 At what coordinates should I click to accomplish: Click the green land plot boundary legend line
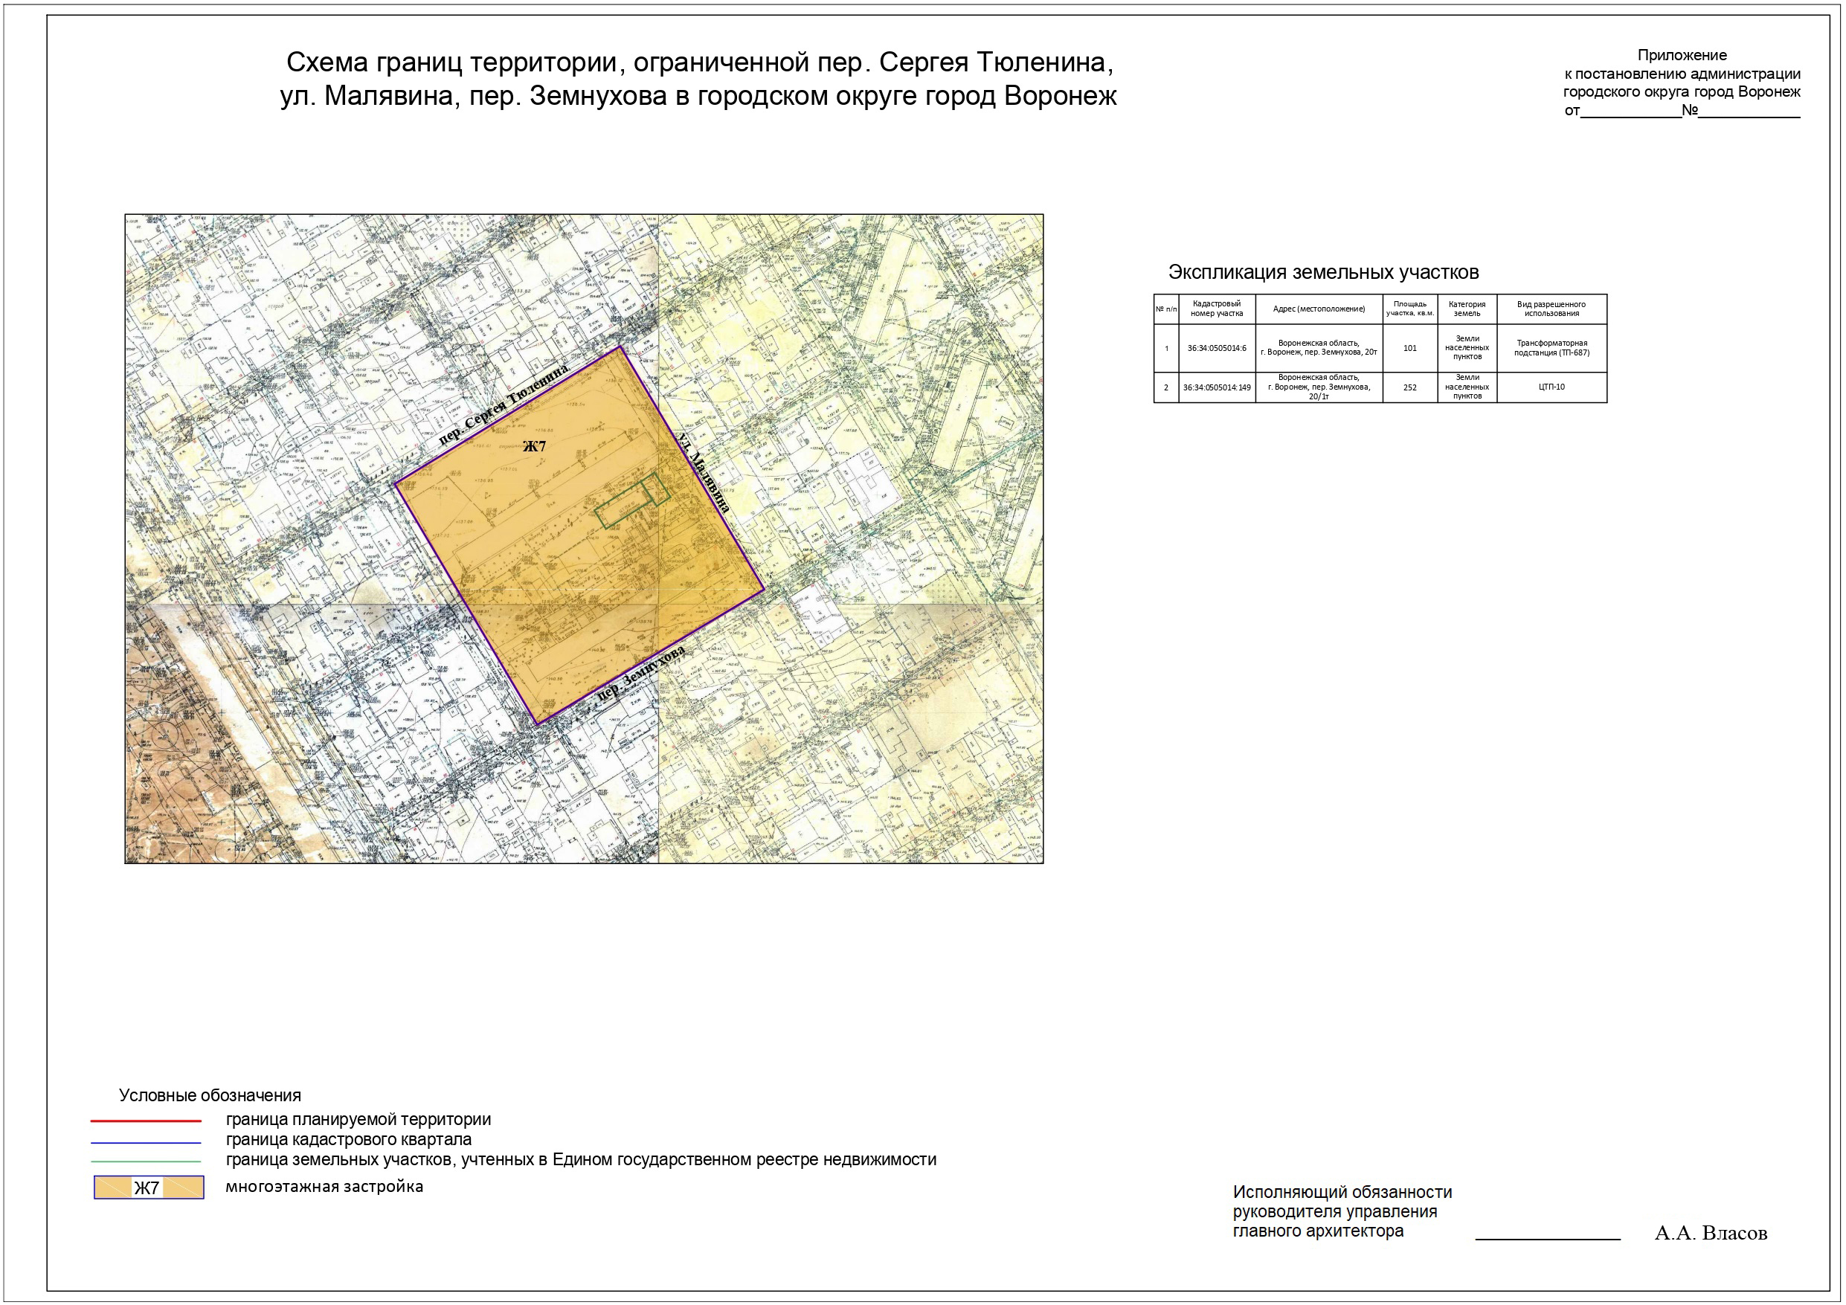146,1162
